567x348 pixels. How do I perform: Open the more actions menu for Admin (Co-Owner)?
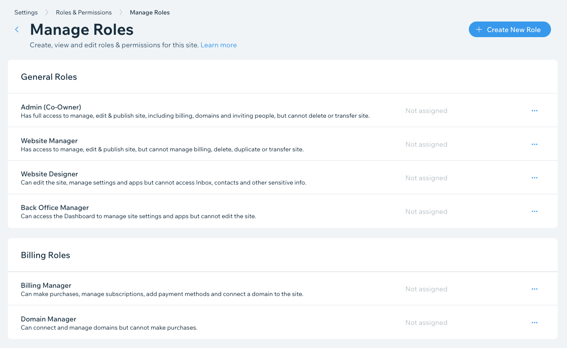535,111
